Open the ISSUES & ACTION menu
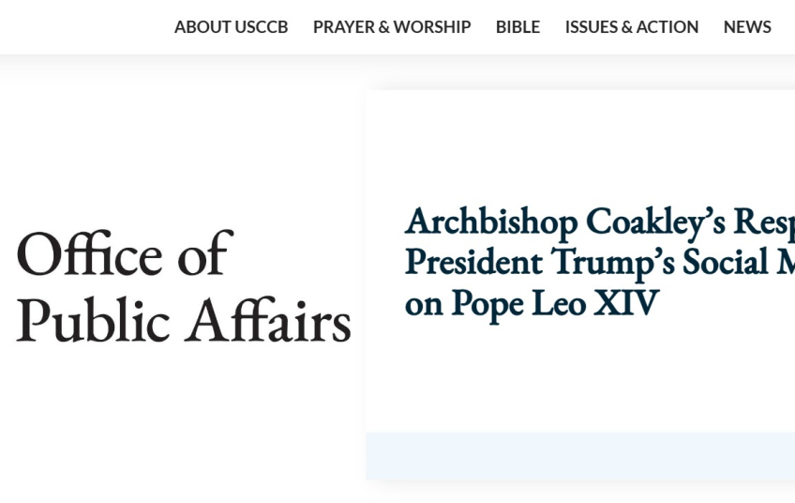 [631, 27]
